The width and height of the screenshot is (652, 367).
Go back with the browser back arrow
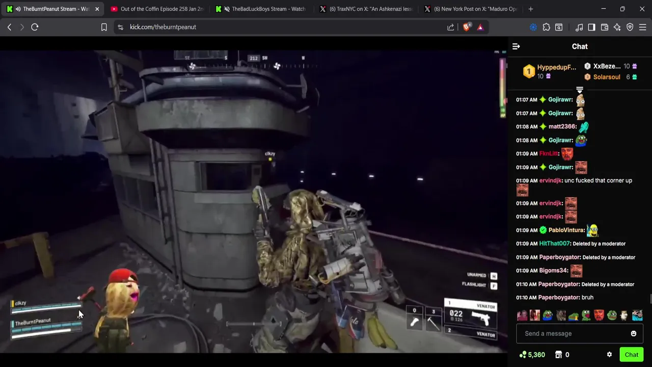coord(9,27)
